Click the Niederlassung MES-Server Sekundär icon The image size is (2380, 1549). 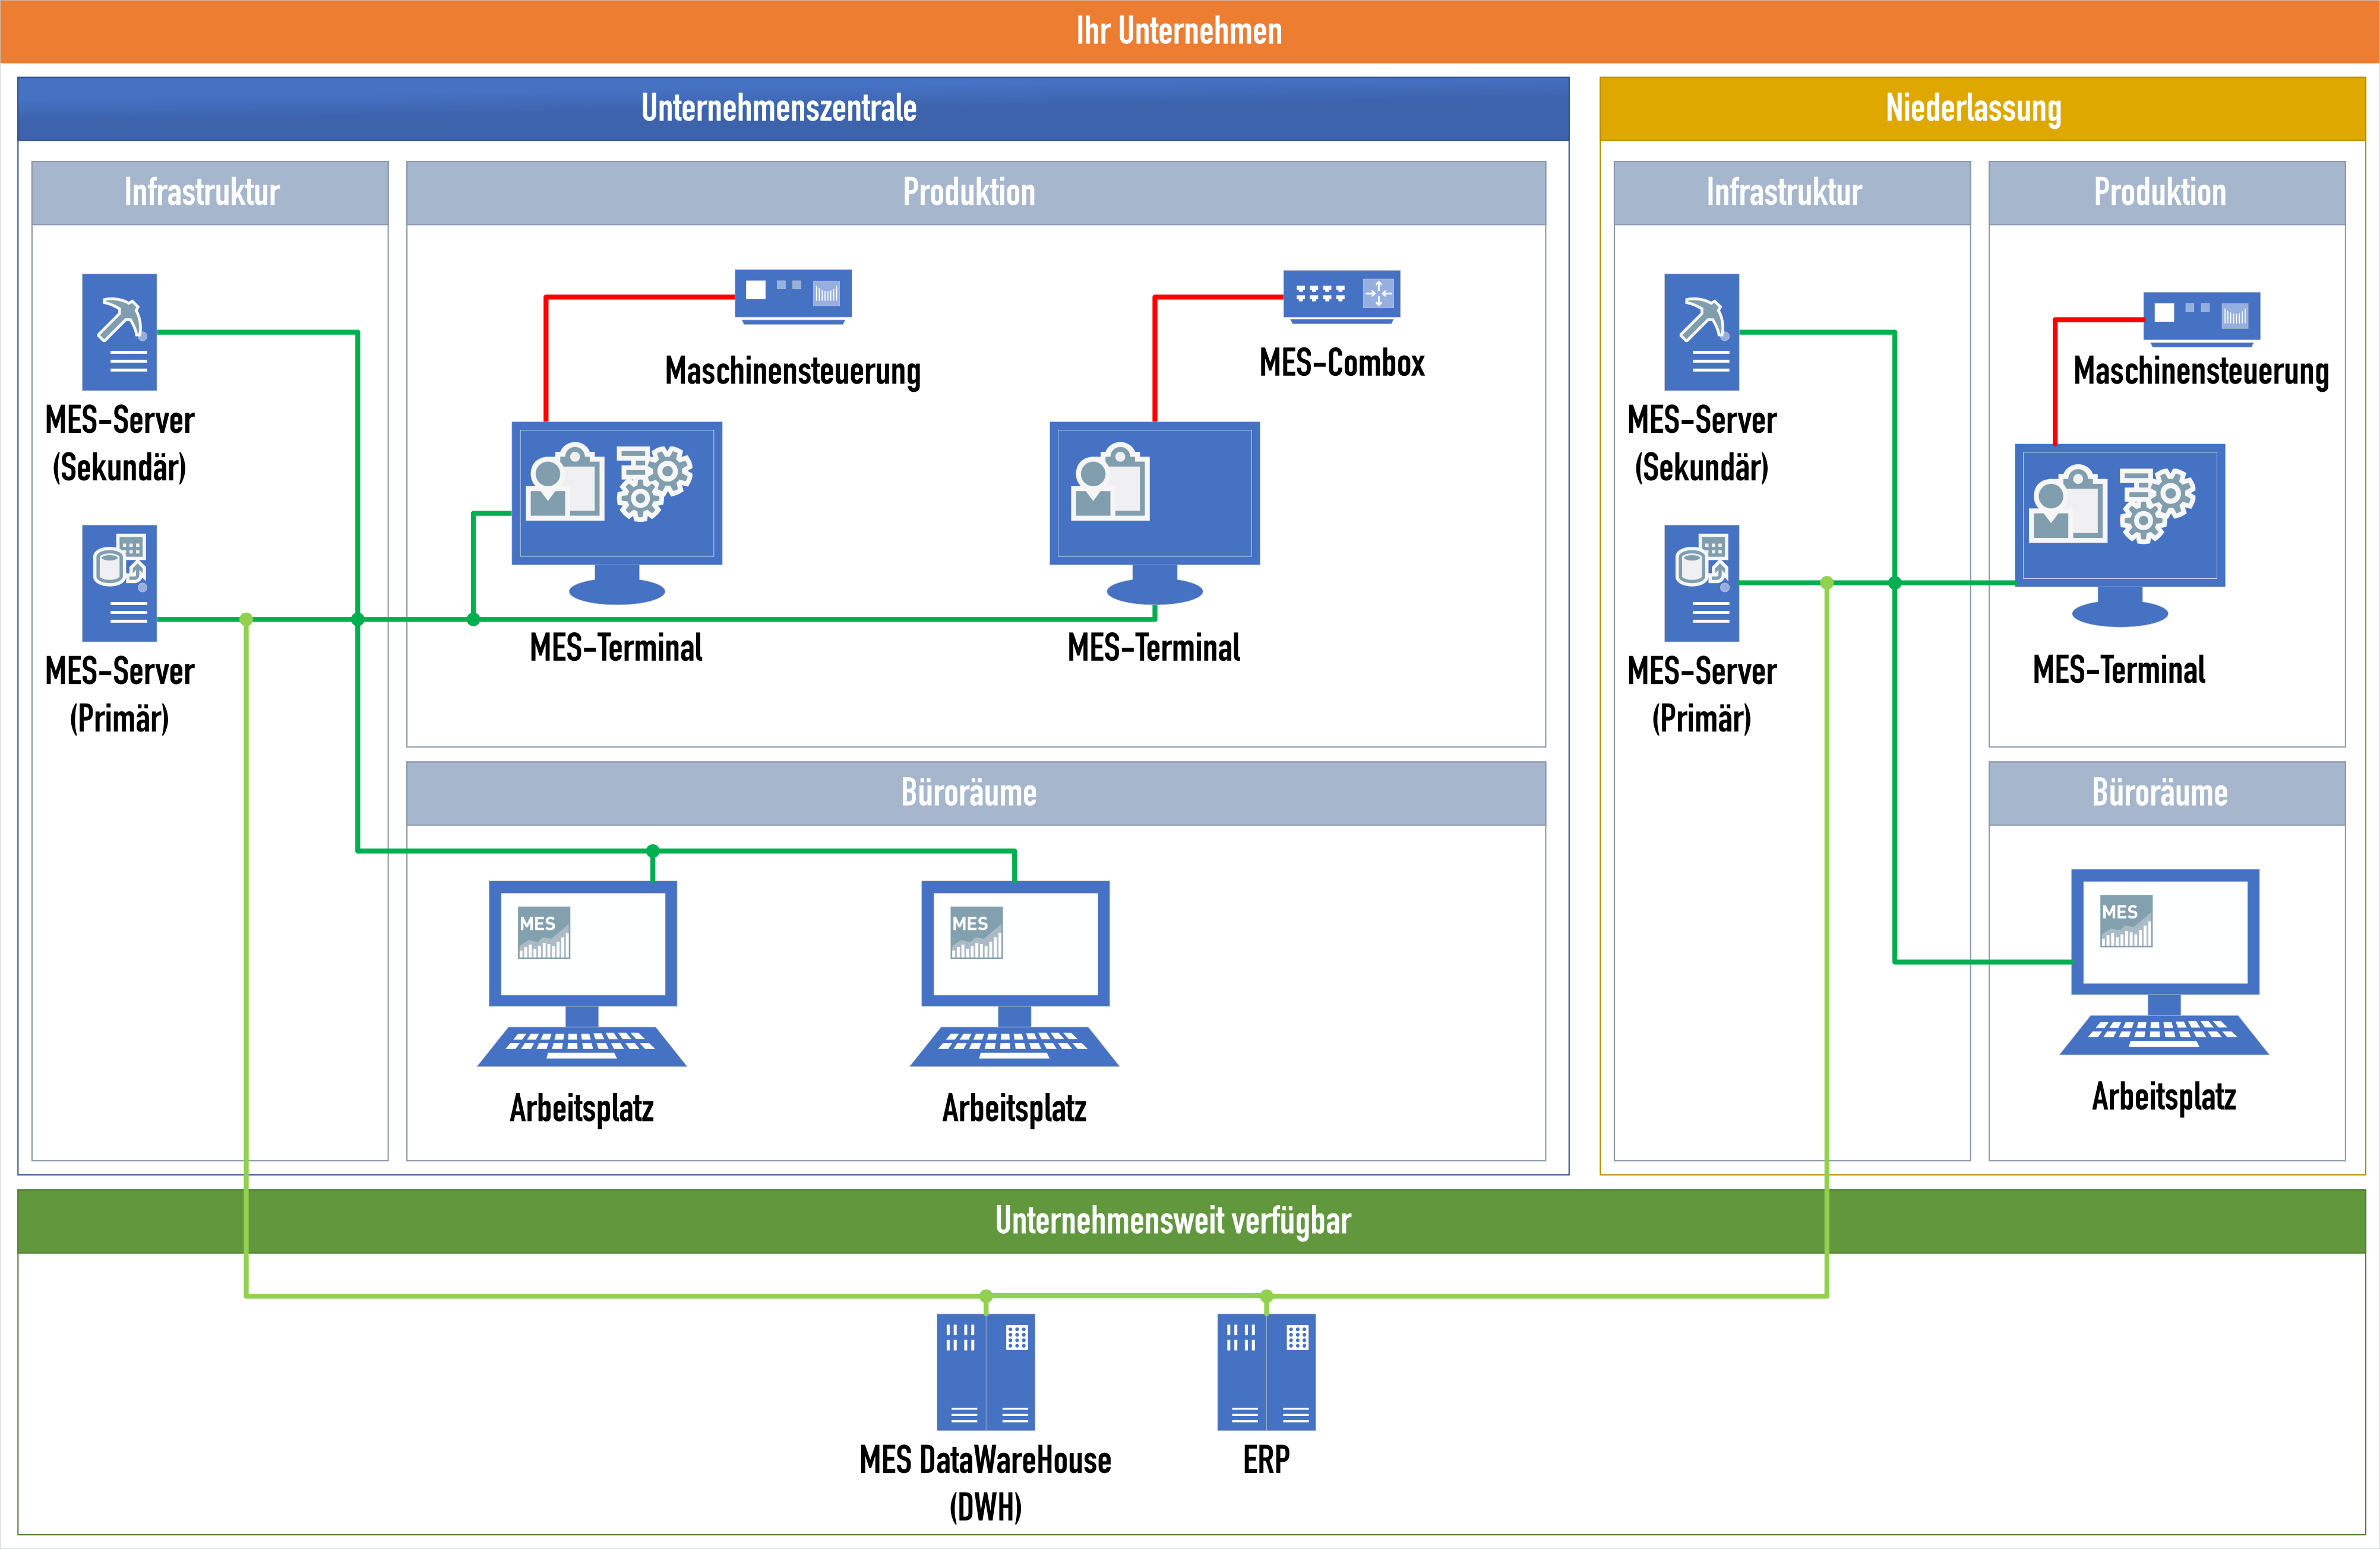coord(1701,332)
